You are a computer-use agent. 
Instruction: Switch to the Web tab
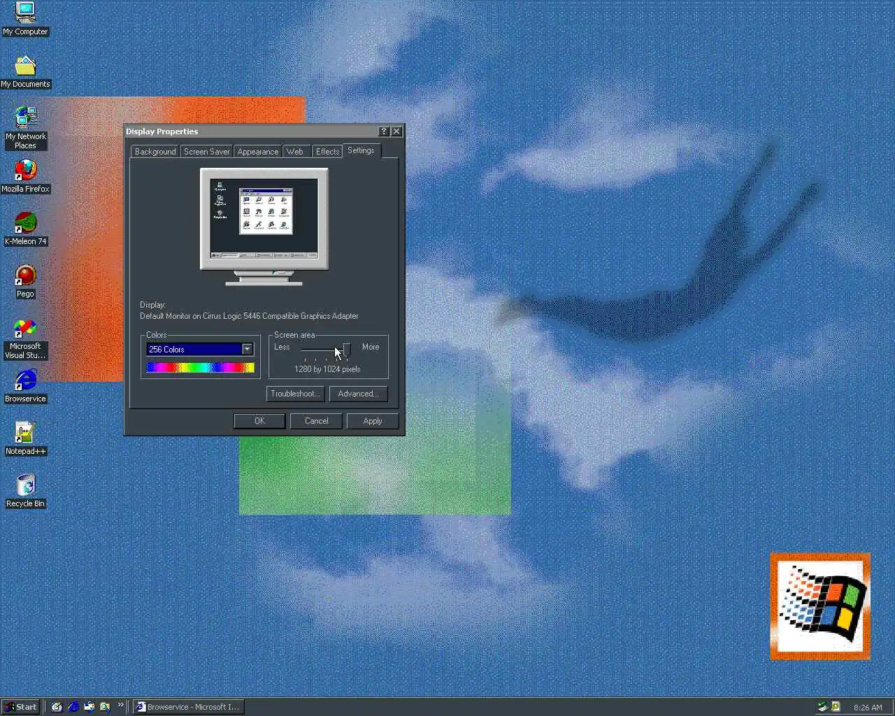pyautogui.click(x=295, y=152)
